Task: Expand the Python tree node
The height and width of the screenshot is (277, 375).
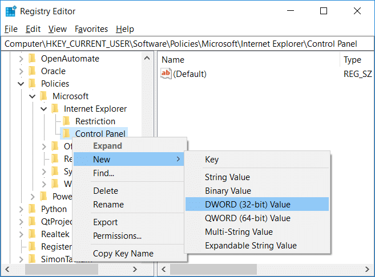Action: [21, 209]
